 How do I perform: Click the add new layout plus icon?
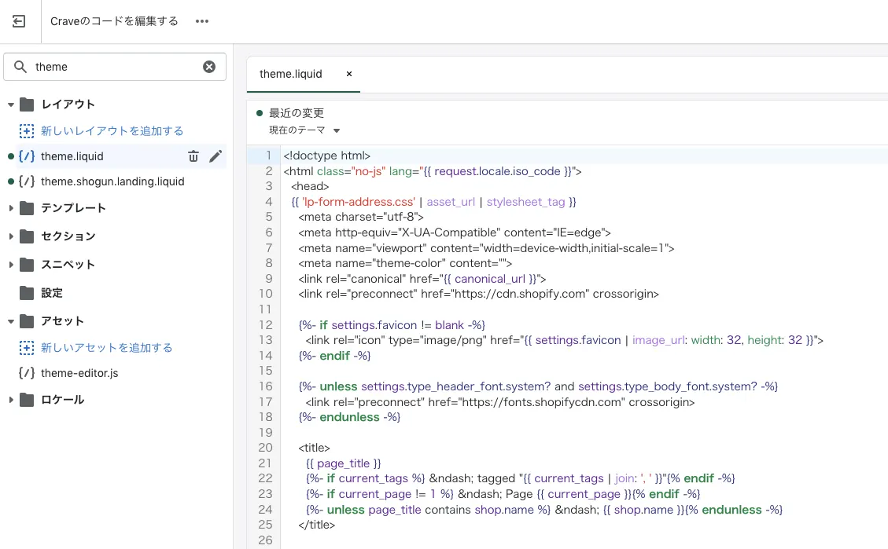(x=27, y=131)
